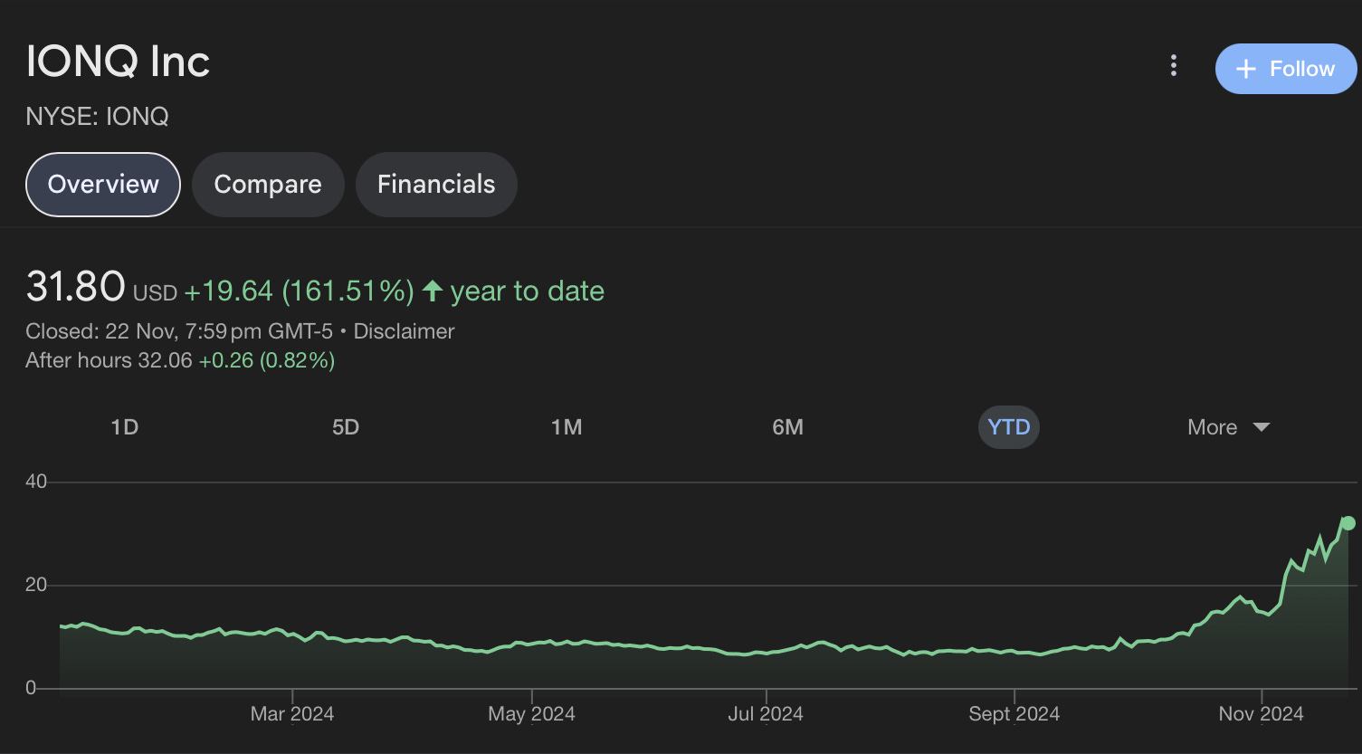Click the Nov 2024 axis label

(1261, 714)
